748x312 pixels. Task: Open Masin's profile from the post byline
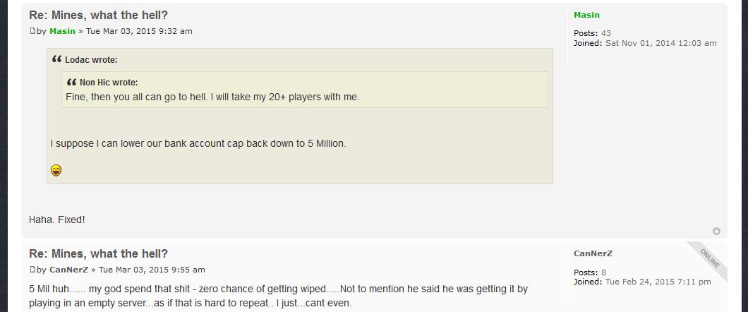(63, 31)
